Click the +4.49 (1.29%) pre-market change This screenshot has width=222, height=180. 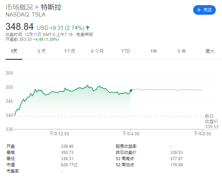[x=46, y=39]
